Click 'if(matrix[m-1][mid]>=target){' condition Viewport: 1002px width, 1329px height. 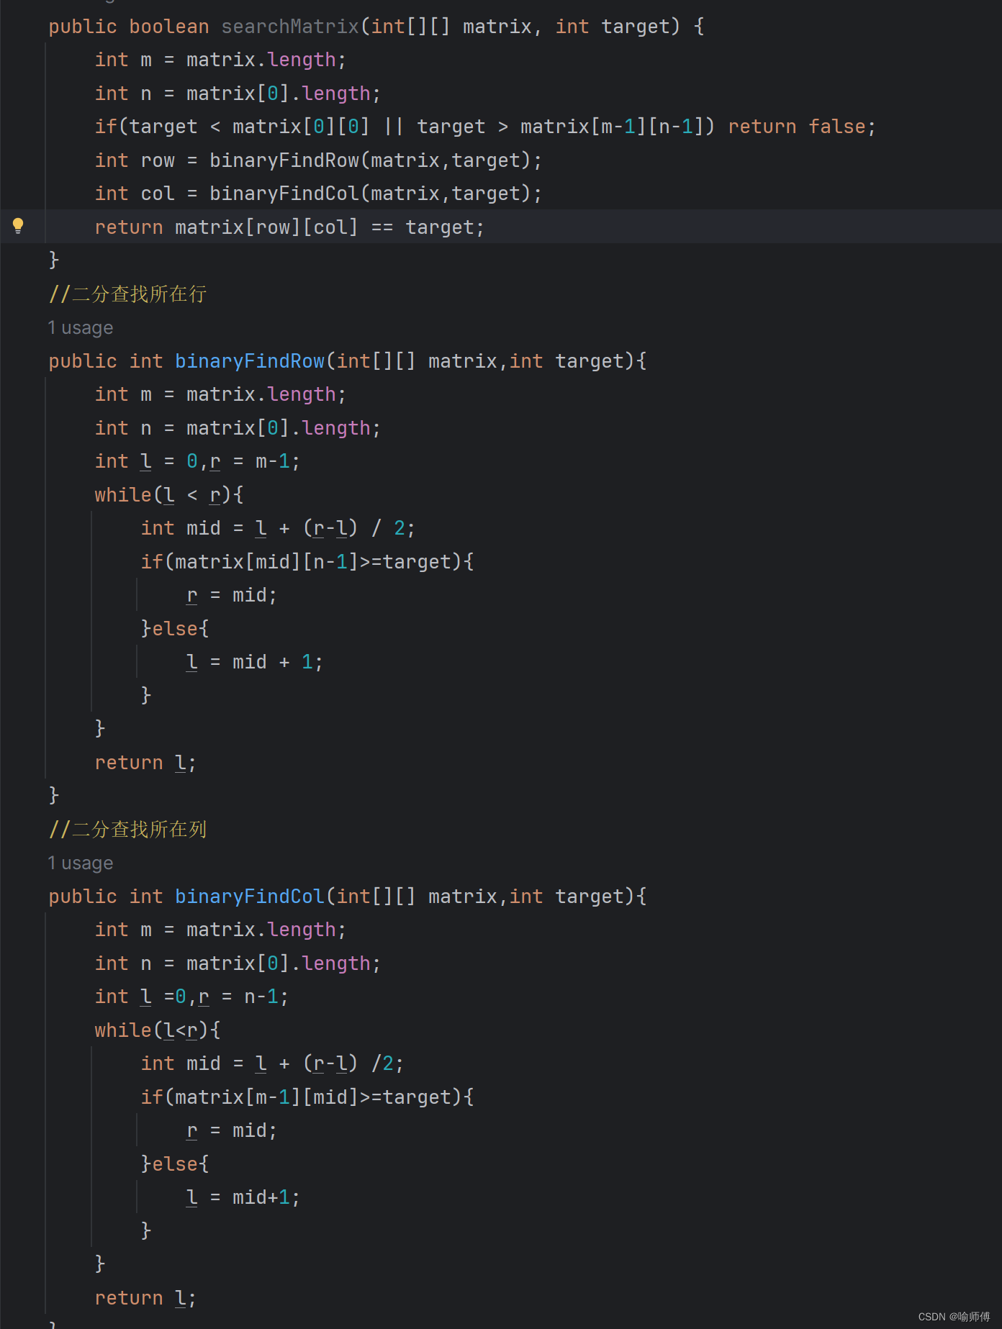click(x=307, y=1097)
